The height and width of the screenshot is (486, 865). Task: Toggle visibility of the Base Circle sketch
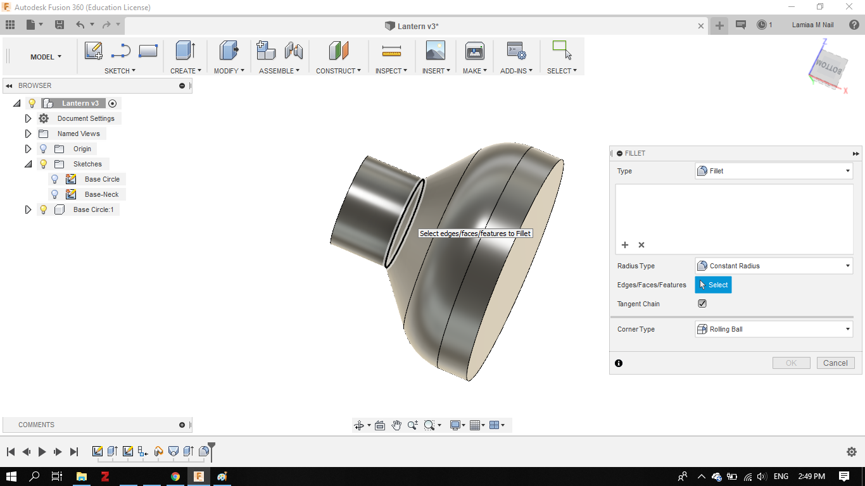(x=55, y=179)
